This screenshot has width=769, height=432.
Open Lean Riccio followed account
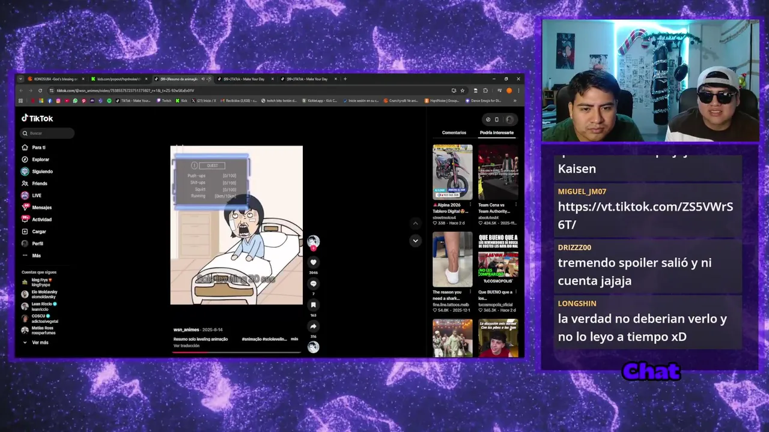coord(40,307)
